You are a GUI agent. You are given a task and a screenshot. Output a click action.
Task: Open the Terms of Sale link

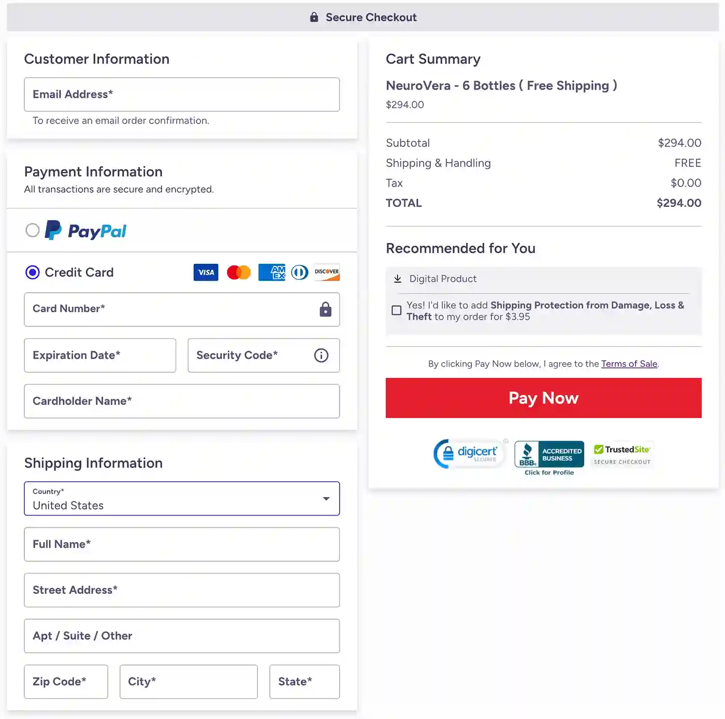(x=629, y=364)
